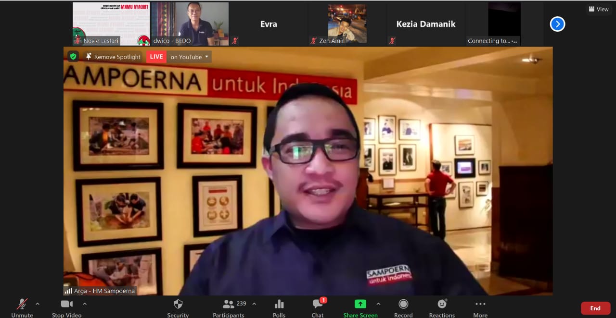Open the More options ellipsis
Image resolution: width=616 pixels, height=318 pixels.
[x=480, y=304]
